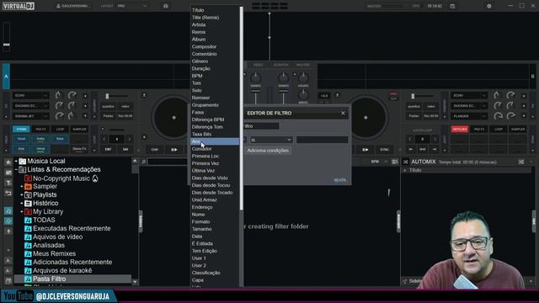Switch left deck pads to LOOP tab
The width and height of the screenshot is (539, 303).
[60, 129]
